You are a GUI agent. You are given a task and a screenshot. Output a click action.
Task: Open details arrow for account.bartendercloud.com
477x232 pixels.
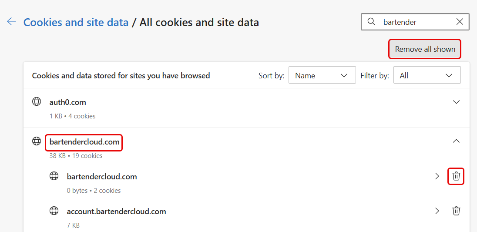[x=437, y=211]
